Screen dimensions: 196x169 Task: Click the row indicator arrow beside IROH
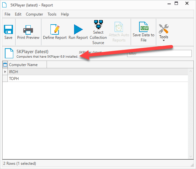pyautogui.click(x=5, y=72)
